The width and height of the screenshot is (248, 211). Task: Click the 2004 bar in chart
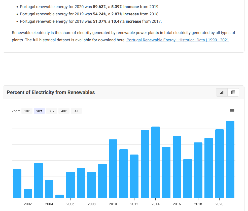[x=49, y=189]
